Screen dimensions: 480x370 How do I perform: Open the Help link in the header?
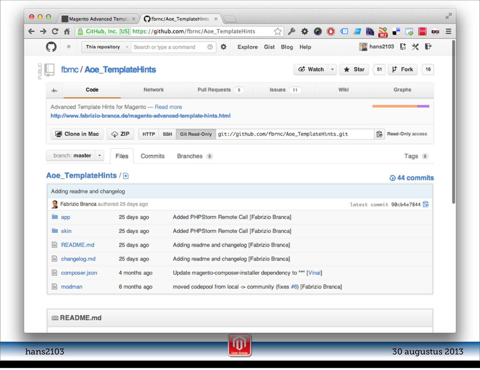(x=305, y=47)
